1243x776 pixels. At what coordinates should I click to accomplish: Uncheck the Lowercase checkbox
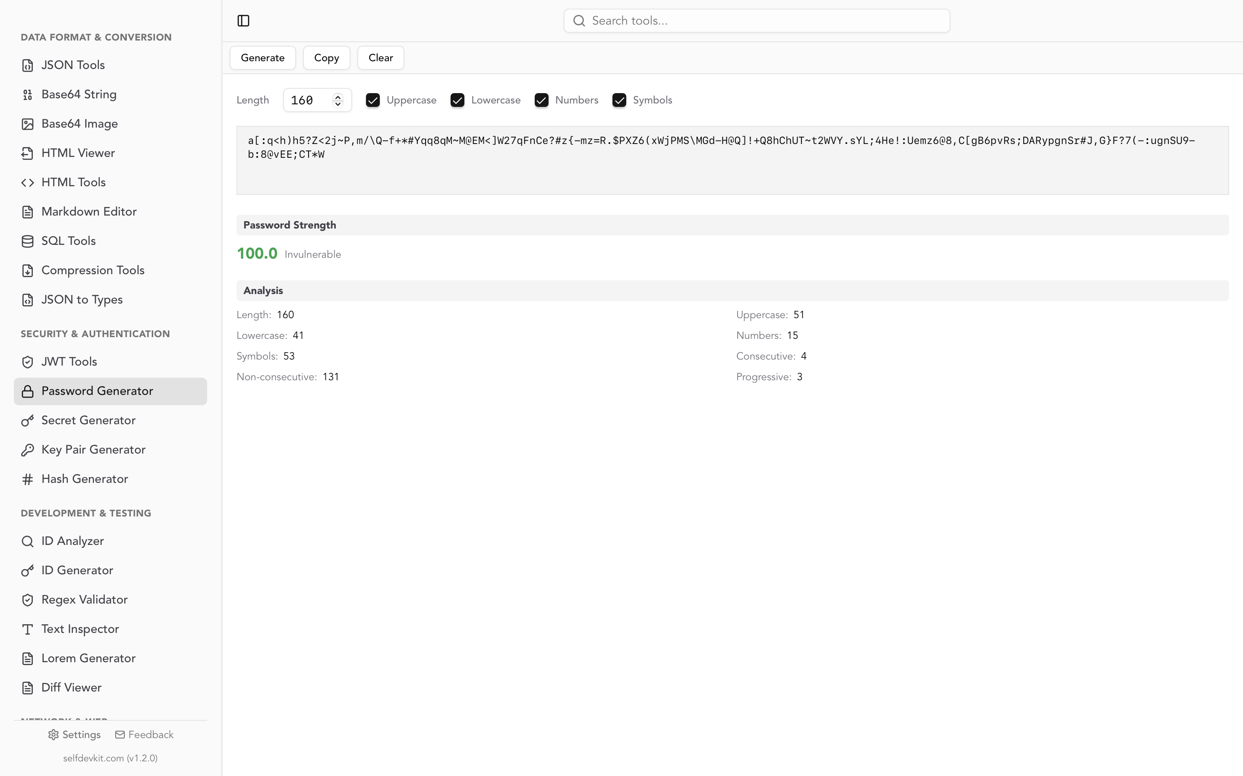tap(457, 100)
